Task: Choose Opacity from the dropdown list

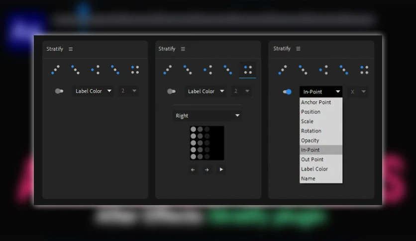Action: pyautogui.click(x=321, y=140)
